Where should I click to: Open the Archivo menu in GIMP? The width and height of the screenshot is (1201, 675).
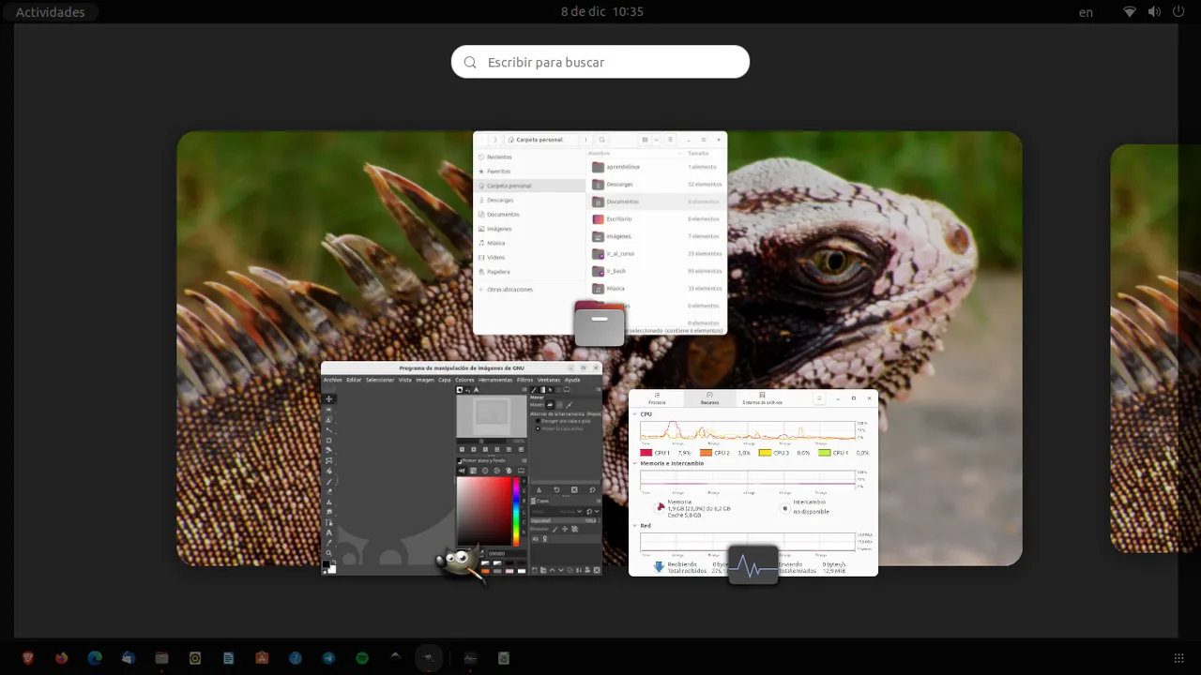tap(333, 380)
